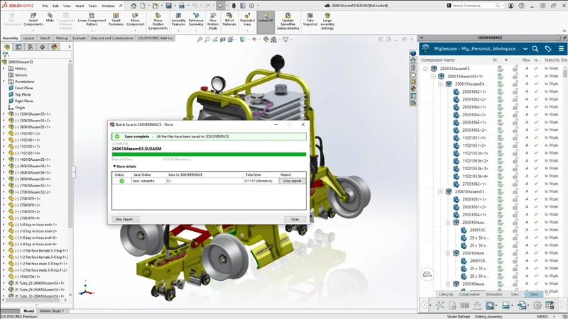Click the Insert Components tool
This screenshot has height=319, width=568.
point(34,17)
